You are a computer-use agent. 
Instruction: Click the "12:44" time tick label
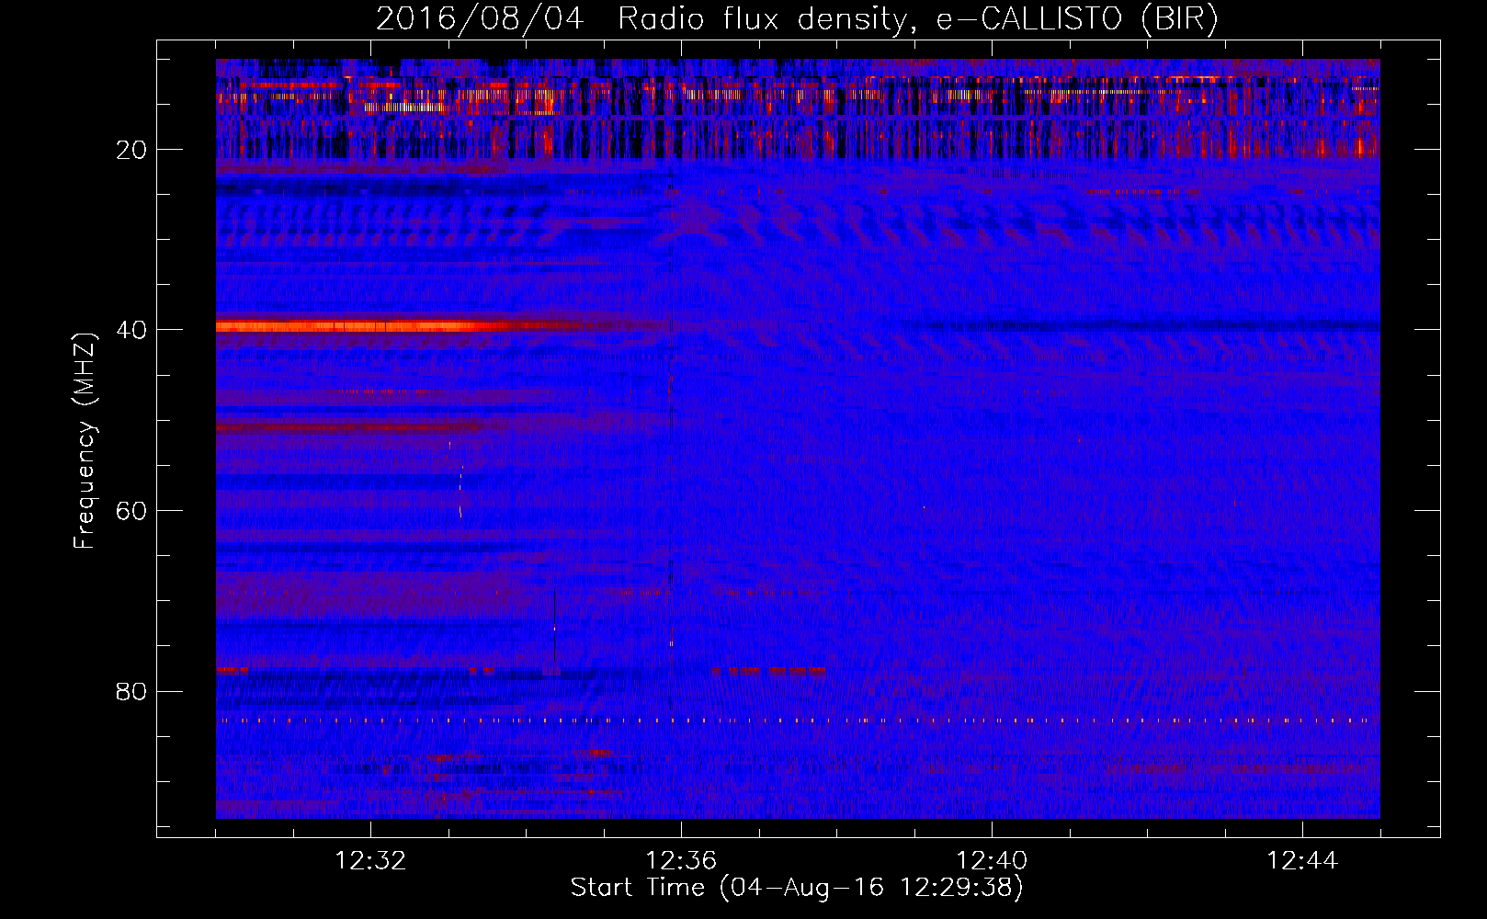[1302, 861]
